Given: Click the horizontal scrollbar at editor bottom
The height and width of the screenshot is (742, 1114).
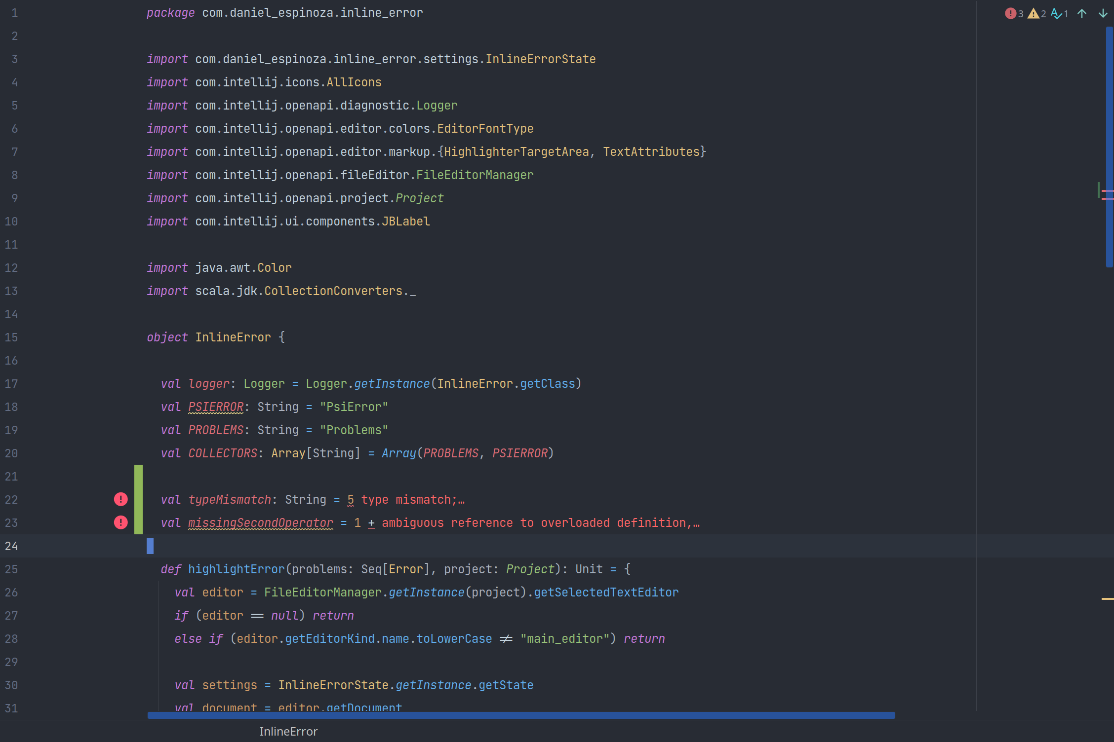Looking at the screenshot, I should coord(521,715).
